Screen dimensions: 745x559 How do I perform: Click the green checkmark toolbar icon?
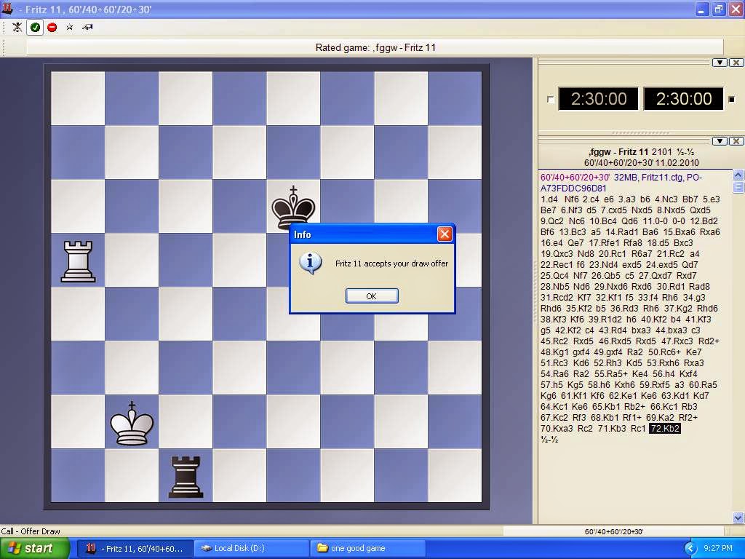pyautogui.click(x=35, y=27)
